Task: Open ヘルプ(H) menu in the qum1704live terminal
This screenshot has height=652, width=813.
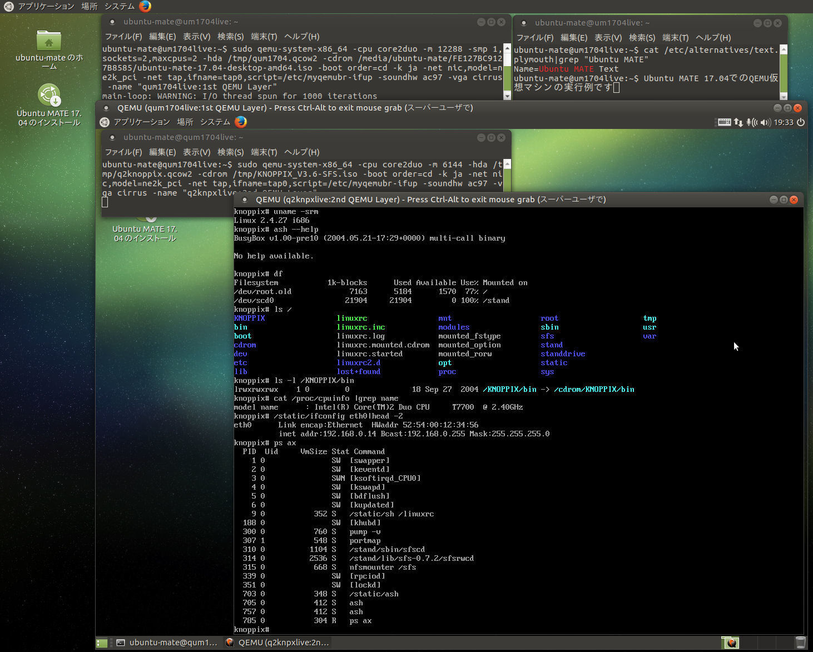Action: tap(302, 152)
